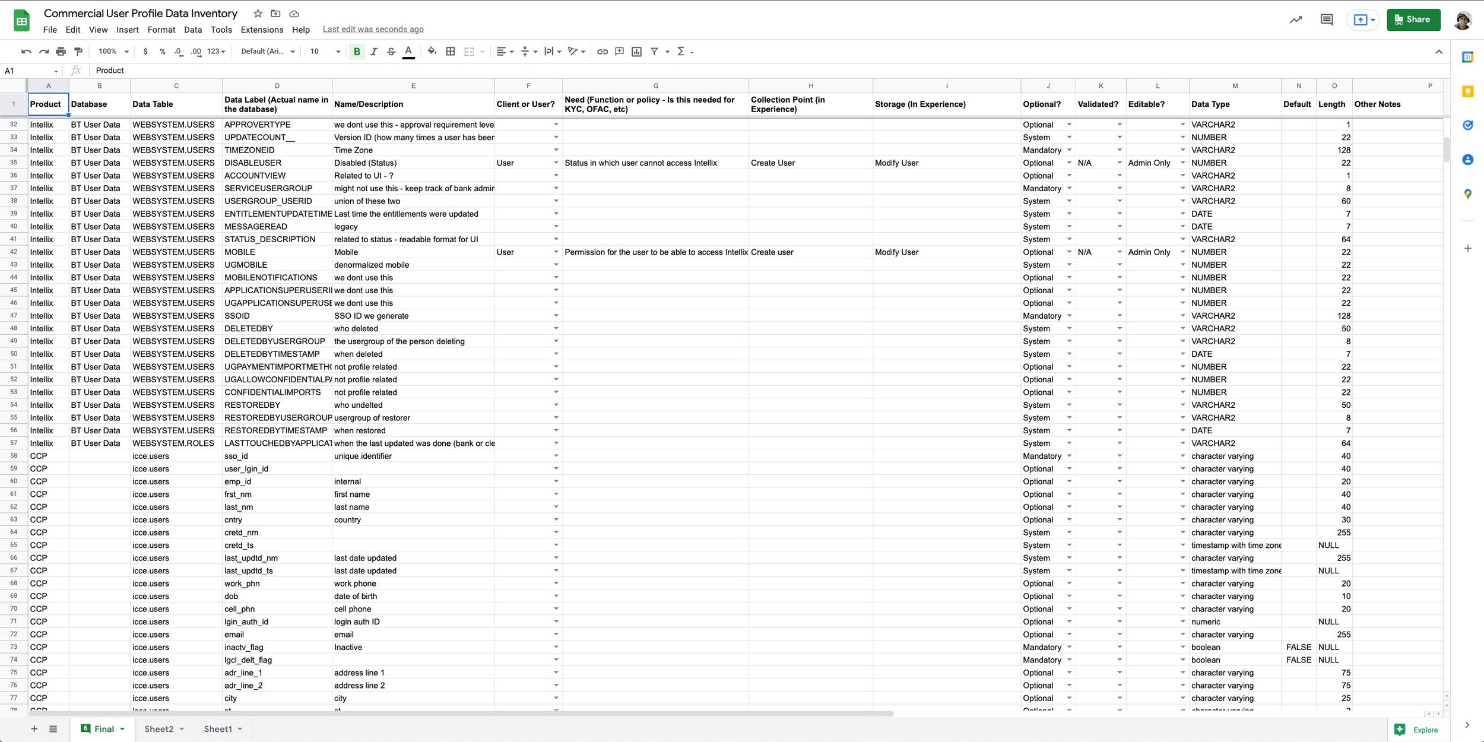1484x742 pixels.
Task: Decrease decimal places icon
Action: click(179, 52)
